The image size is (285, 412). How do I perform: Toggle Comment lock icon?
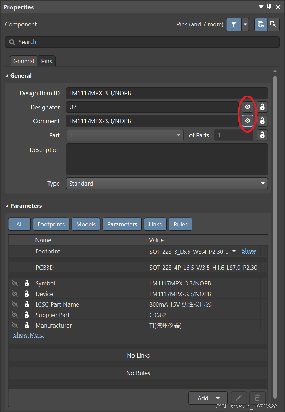(x=262, y=121)
